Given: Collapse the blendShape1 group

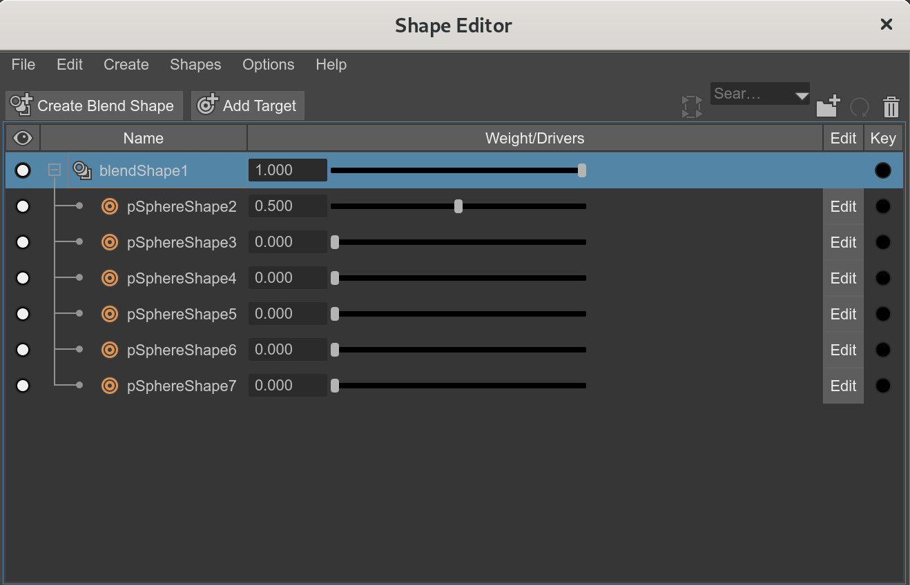Looking at the screenshot, I should pos(55,170).
